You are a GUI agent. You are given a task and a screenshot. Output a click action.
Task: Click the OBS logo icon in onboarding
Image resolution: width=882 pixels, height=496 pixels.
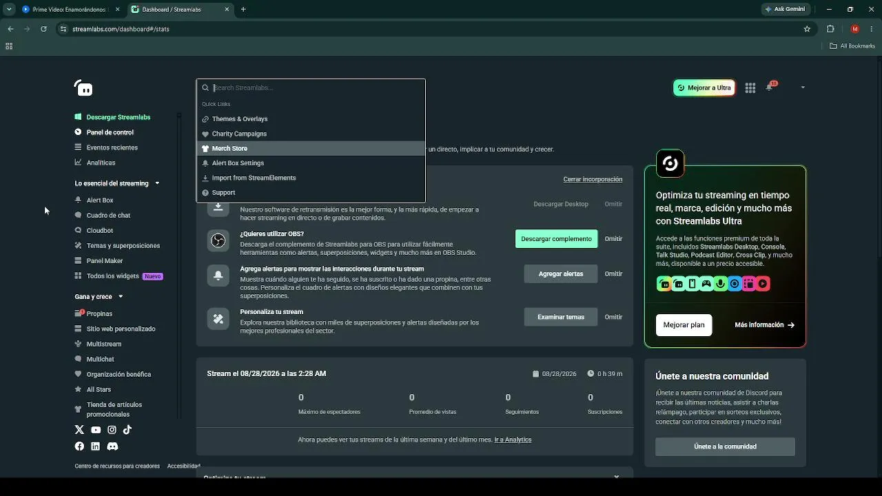pos(218,240)
